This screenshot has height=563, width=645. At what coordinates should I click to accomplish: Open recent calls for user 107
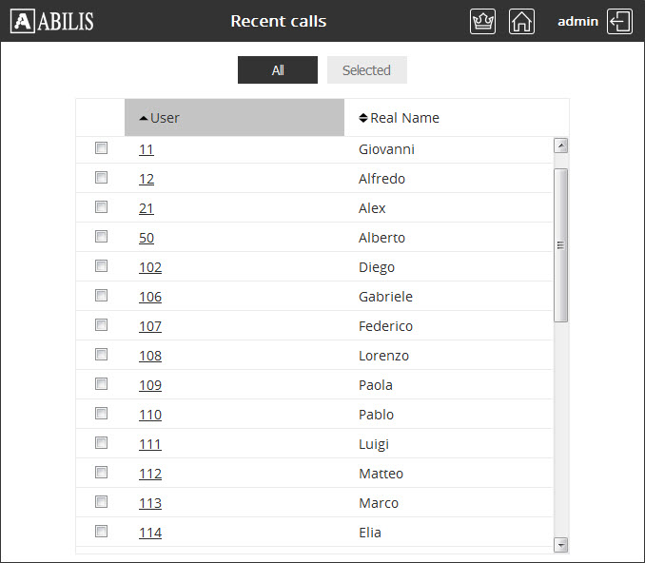[x=150, y=326]
